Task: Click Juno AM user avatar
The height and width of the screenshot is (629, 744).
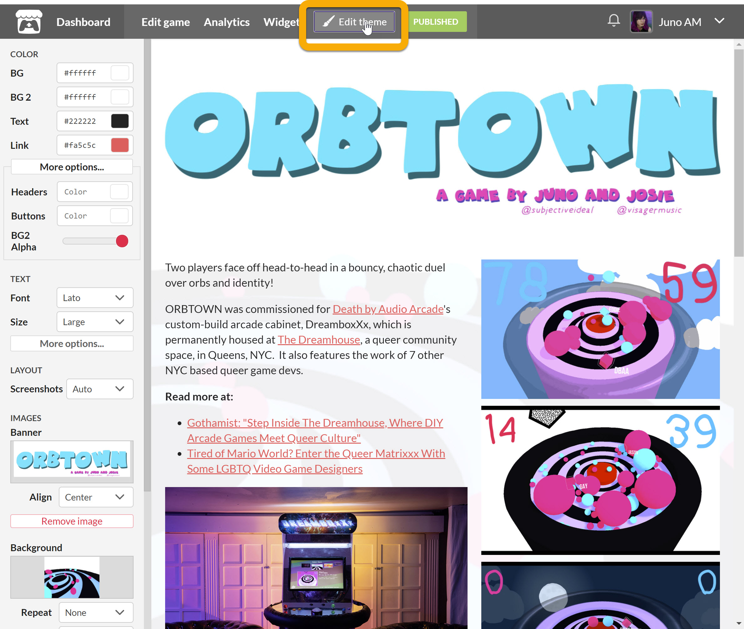Action: tap(641, 22)
